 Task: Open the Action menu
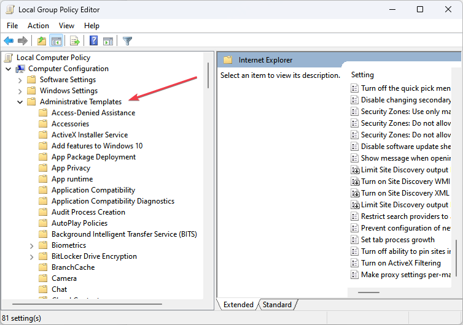point(39,26)
